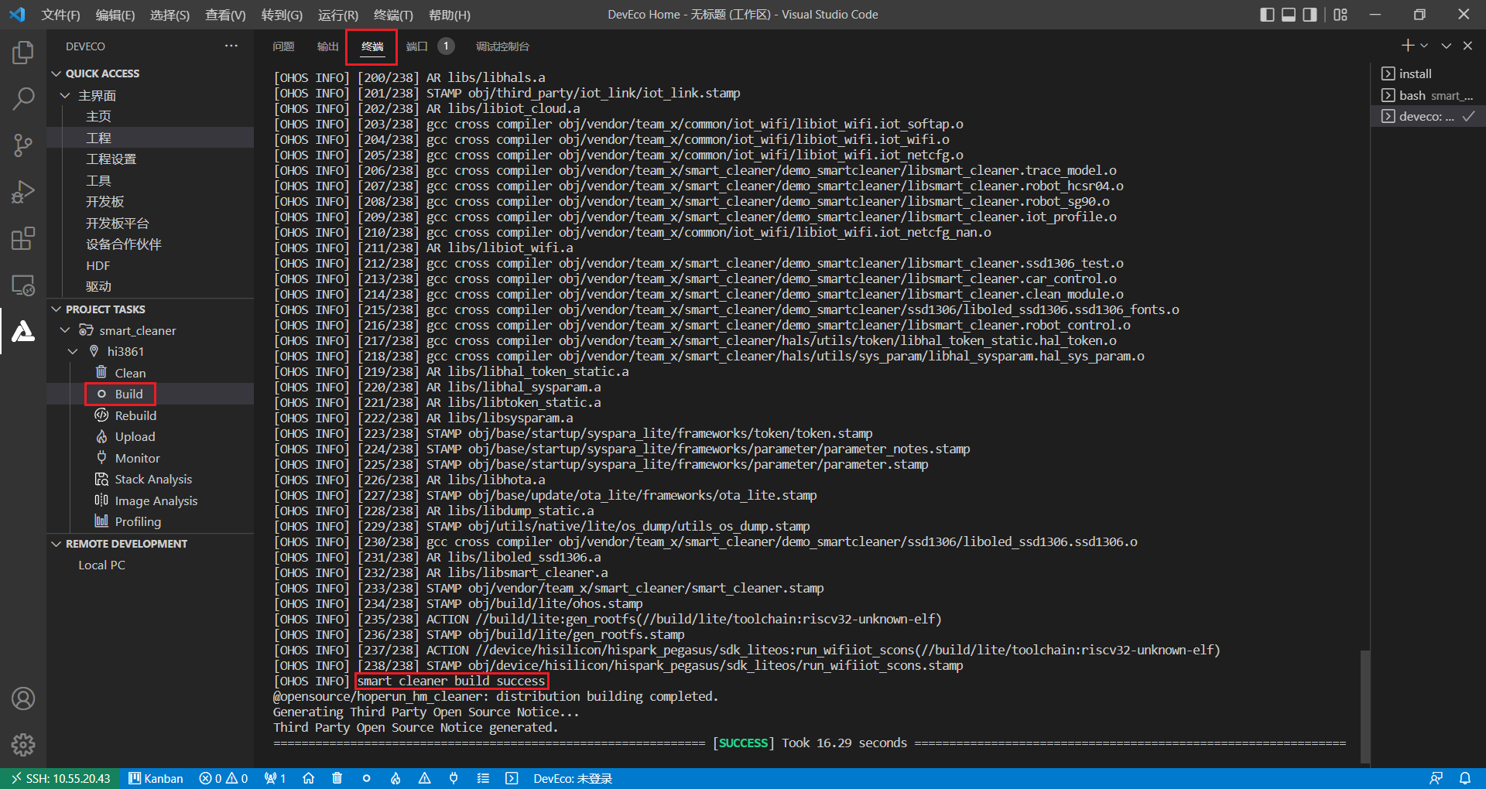Open the Explorer view in activity bar
Screen dimensions: 1486x789
point(23,52)
